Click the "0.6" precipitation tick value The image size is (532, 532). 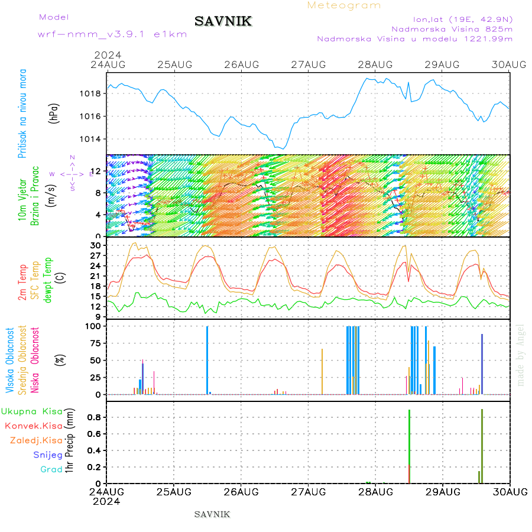coord(94,434)
